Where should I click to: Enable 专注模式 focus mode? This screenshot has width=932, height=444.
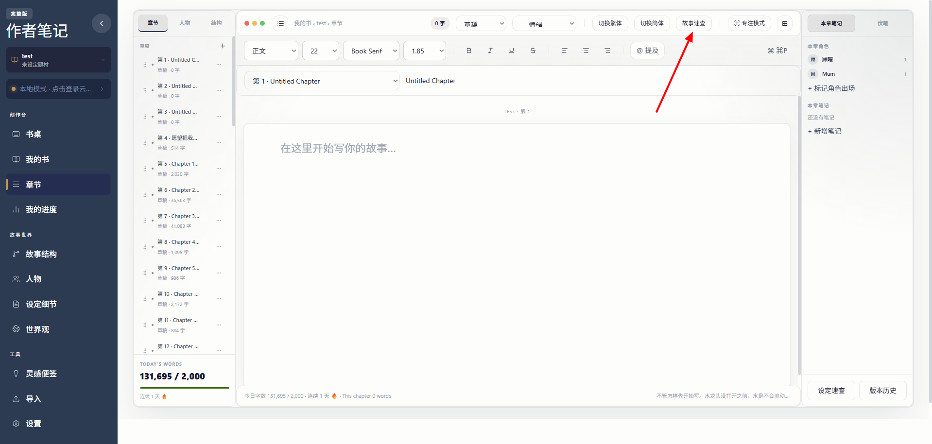(x=749, y=23)
